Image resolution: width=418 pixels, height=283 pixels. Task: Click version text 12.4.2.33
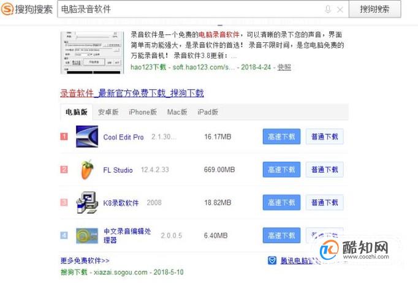[155, 170]
